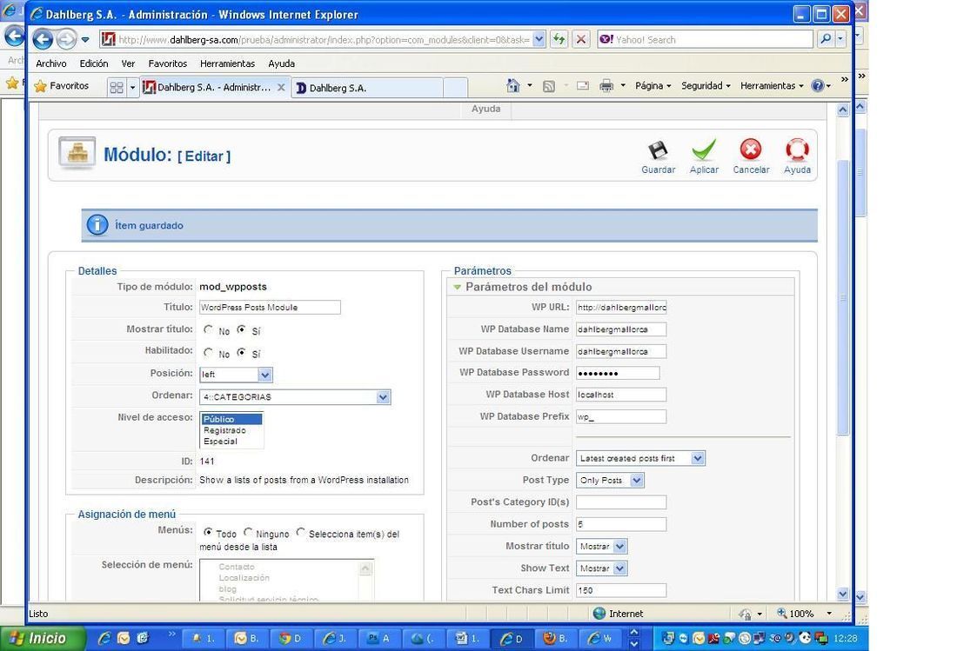Open the Herramientas command bar button

point(772,86)
